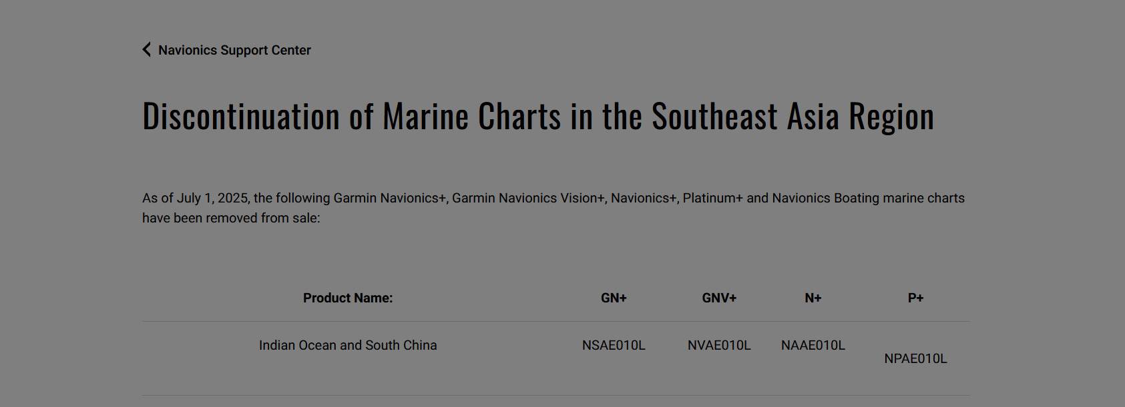Click the P+ column header
1125x407 pixels.
tap(915, 298)
